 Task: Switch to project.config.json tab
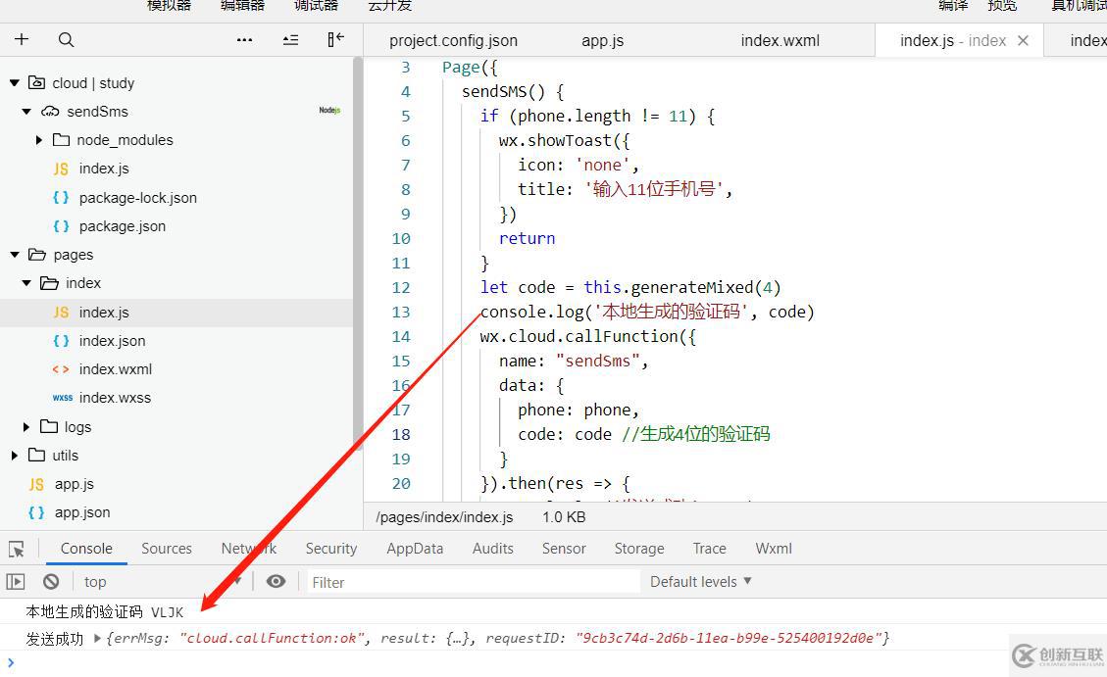(453, 41)
